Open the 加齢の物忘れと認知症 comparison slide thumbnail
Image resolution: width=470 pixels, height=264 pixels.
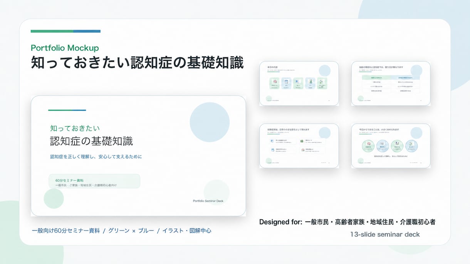coord(391,83)
